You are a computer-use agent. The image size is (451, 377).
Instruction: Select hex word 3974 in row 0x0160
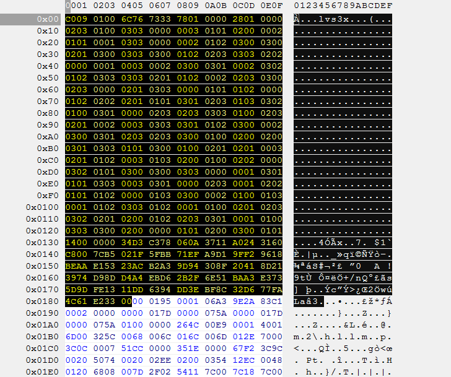tap(76, 278)
